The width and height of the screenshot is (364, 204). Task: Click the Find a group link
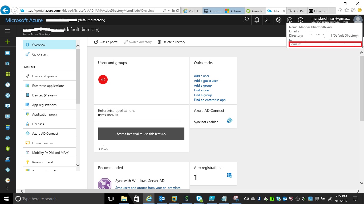pos(203,95)
